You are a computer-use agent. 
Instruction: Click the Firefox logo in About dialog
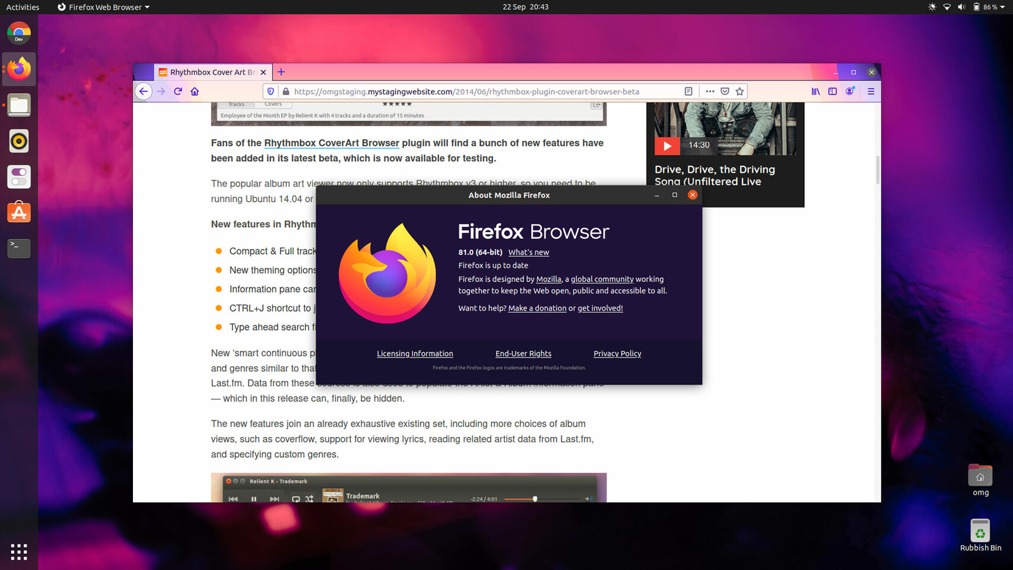point(387,274)
